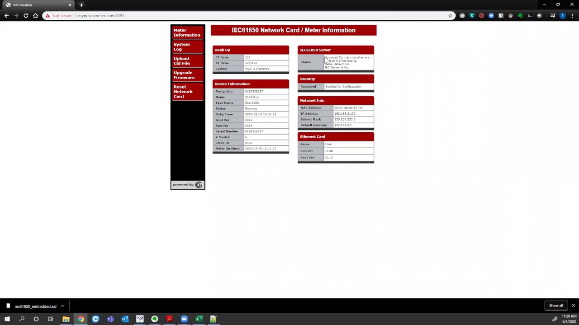Open the Meter Information page

pos(187,32)
